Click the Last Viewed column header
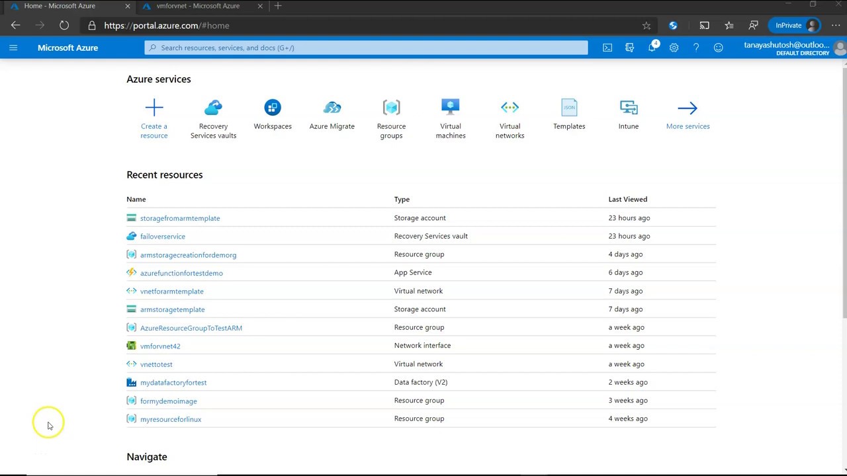 pyautogui.click(x=628, y=199)
